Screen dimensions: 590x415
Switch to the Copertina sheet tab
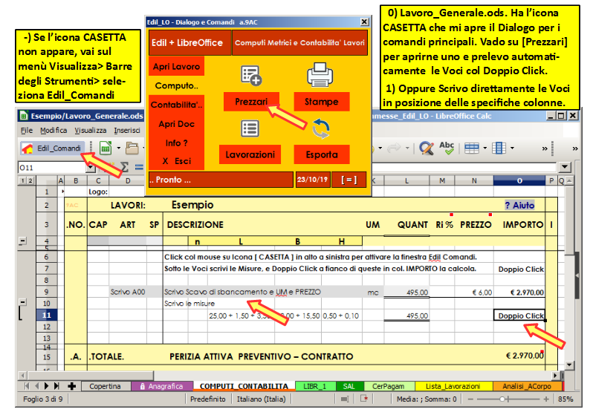click(x=105, y=386)
